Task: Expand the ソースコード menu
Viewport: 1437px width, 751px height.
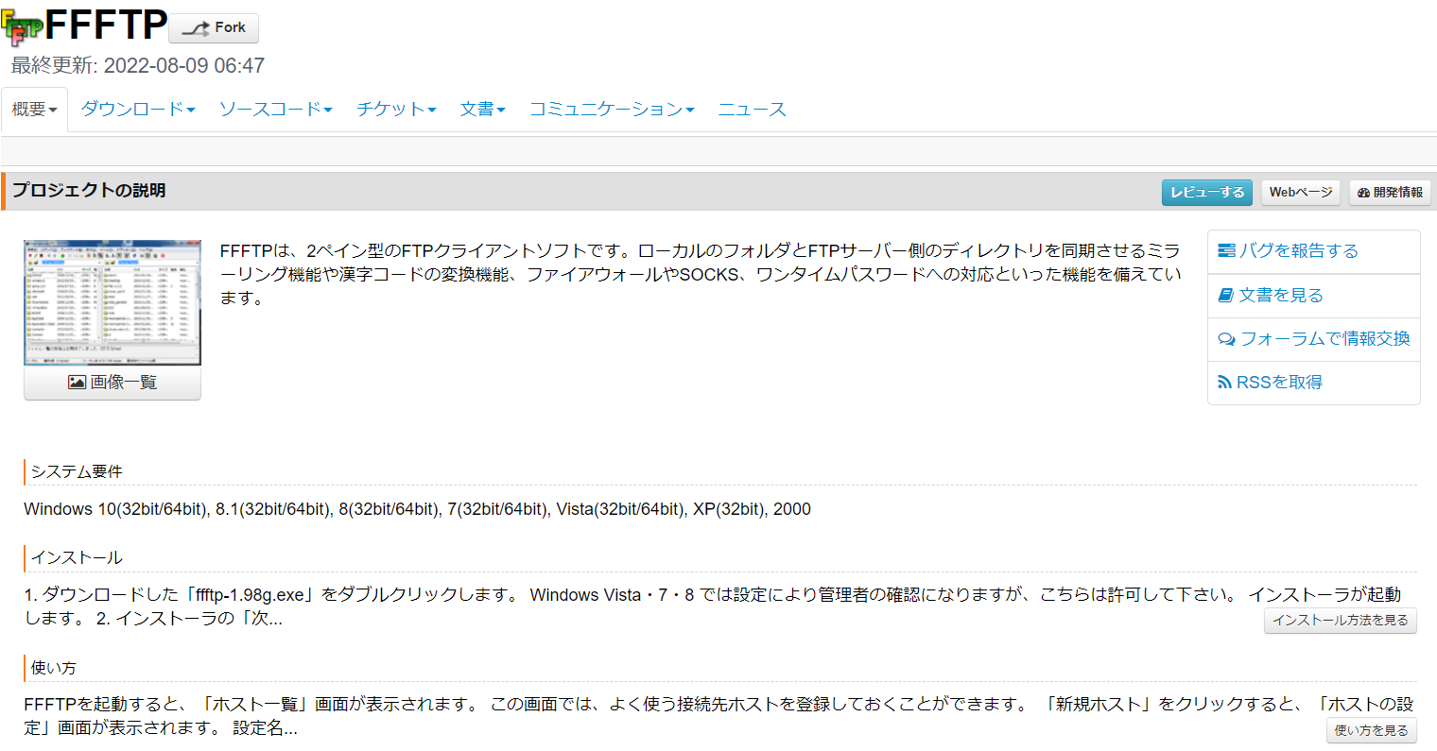Action: (x=275, y=110)
